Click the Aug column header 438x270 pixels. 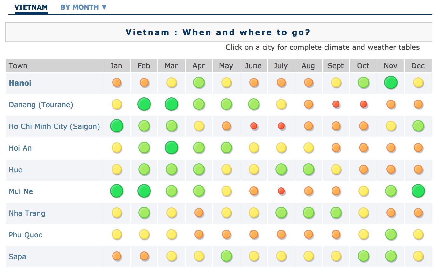pos(308,66)
